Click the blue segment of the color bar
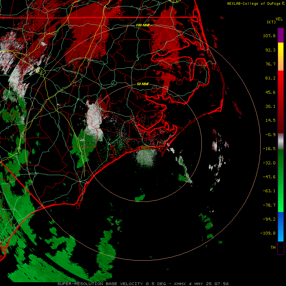 pos(281,227)
